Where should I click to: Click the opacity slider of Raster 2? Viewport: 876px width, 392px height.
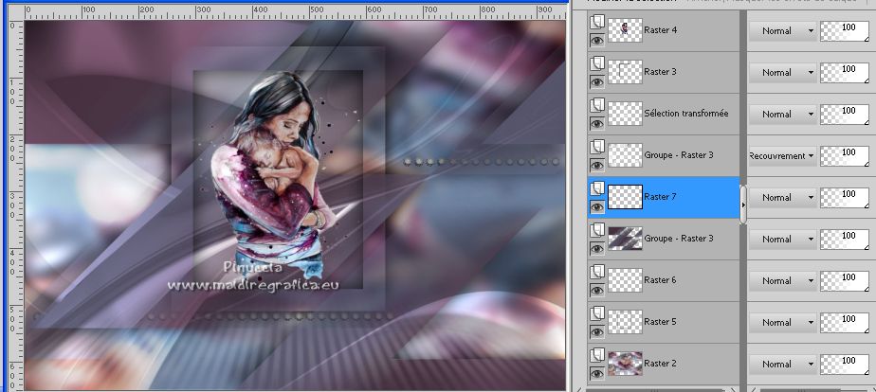click(845, 365)
